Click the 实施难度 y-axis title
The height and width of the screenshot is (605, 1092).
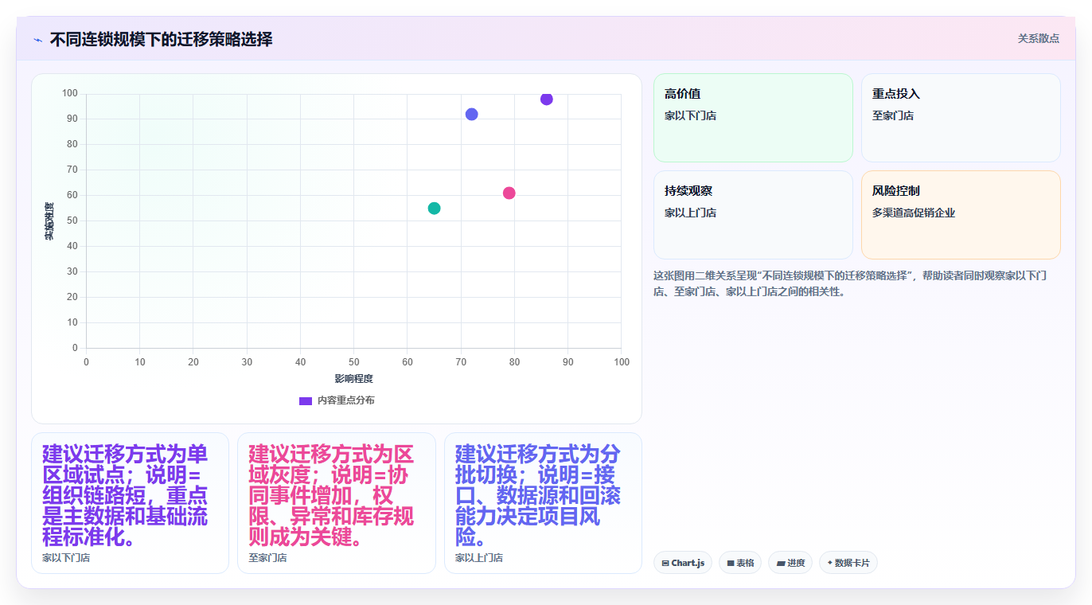[x=49, y=221]
